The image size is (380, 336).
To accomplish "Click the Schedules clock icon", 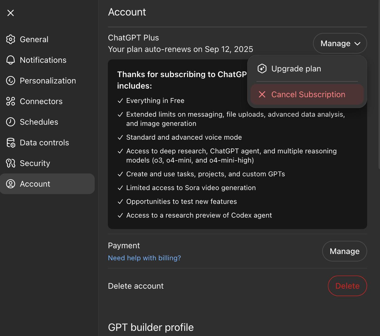I will [x=11, y=122].
